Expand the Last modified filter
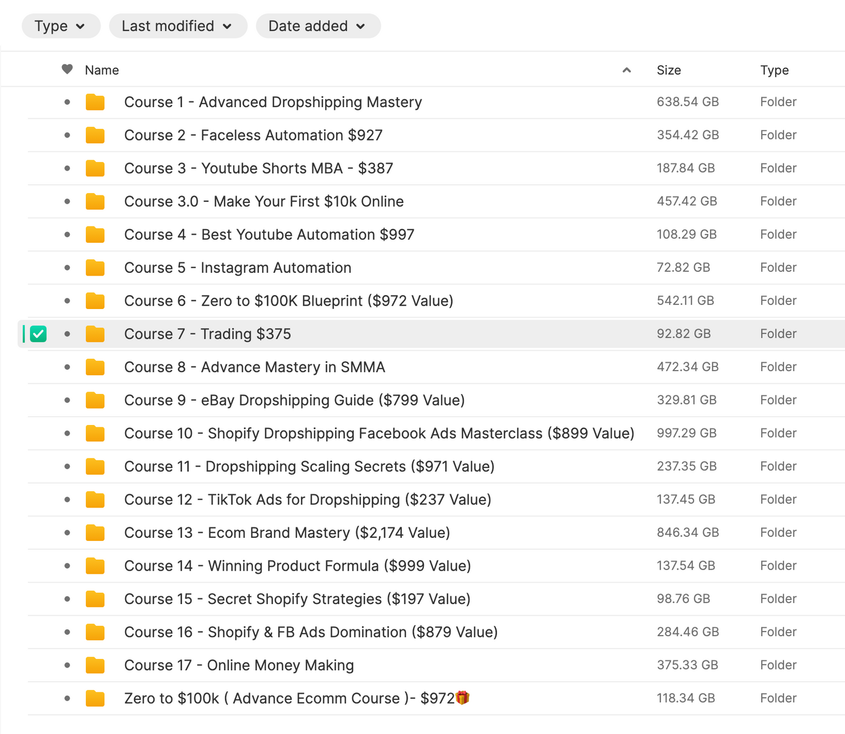 point(177,26)
